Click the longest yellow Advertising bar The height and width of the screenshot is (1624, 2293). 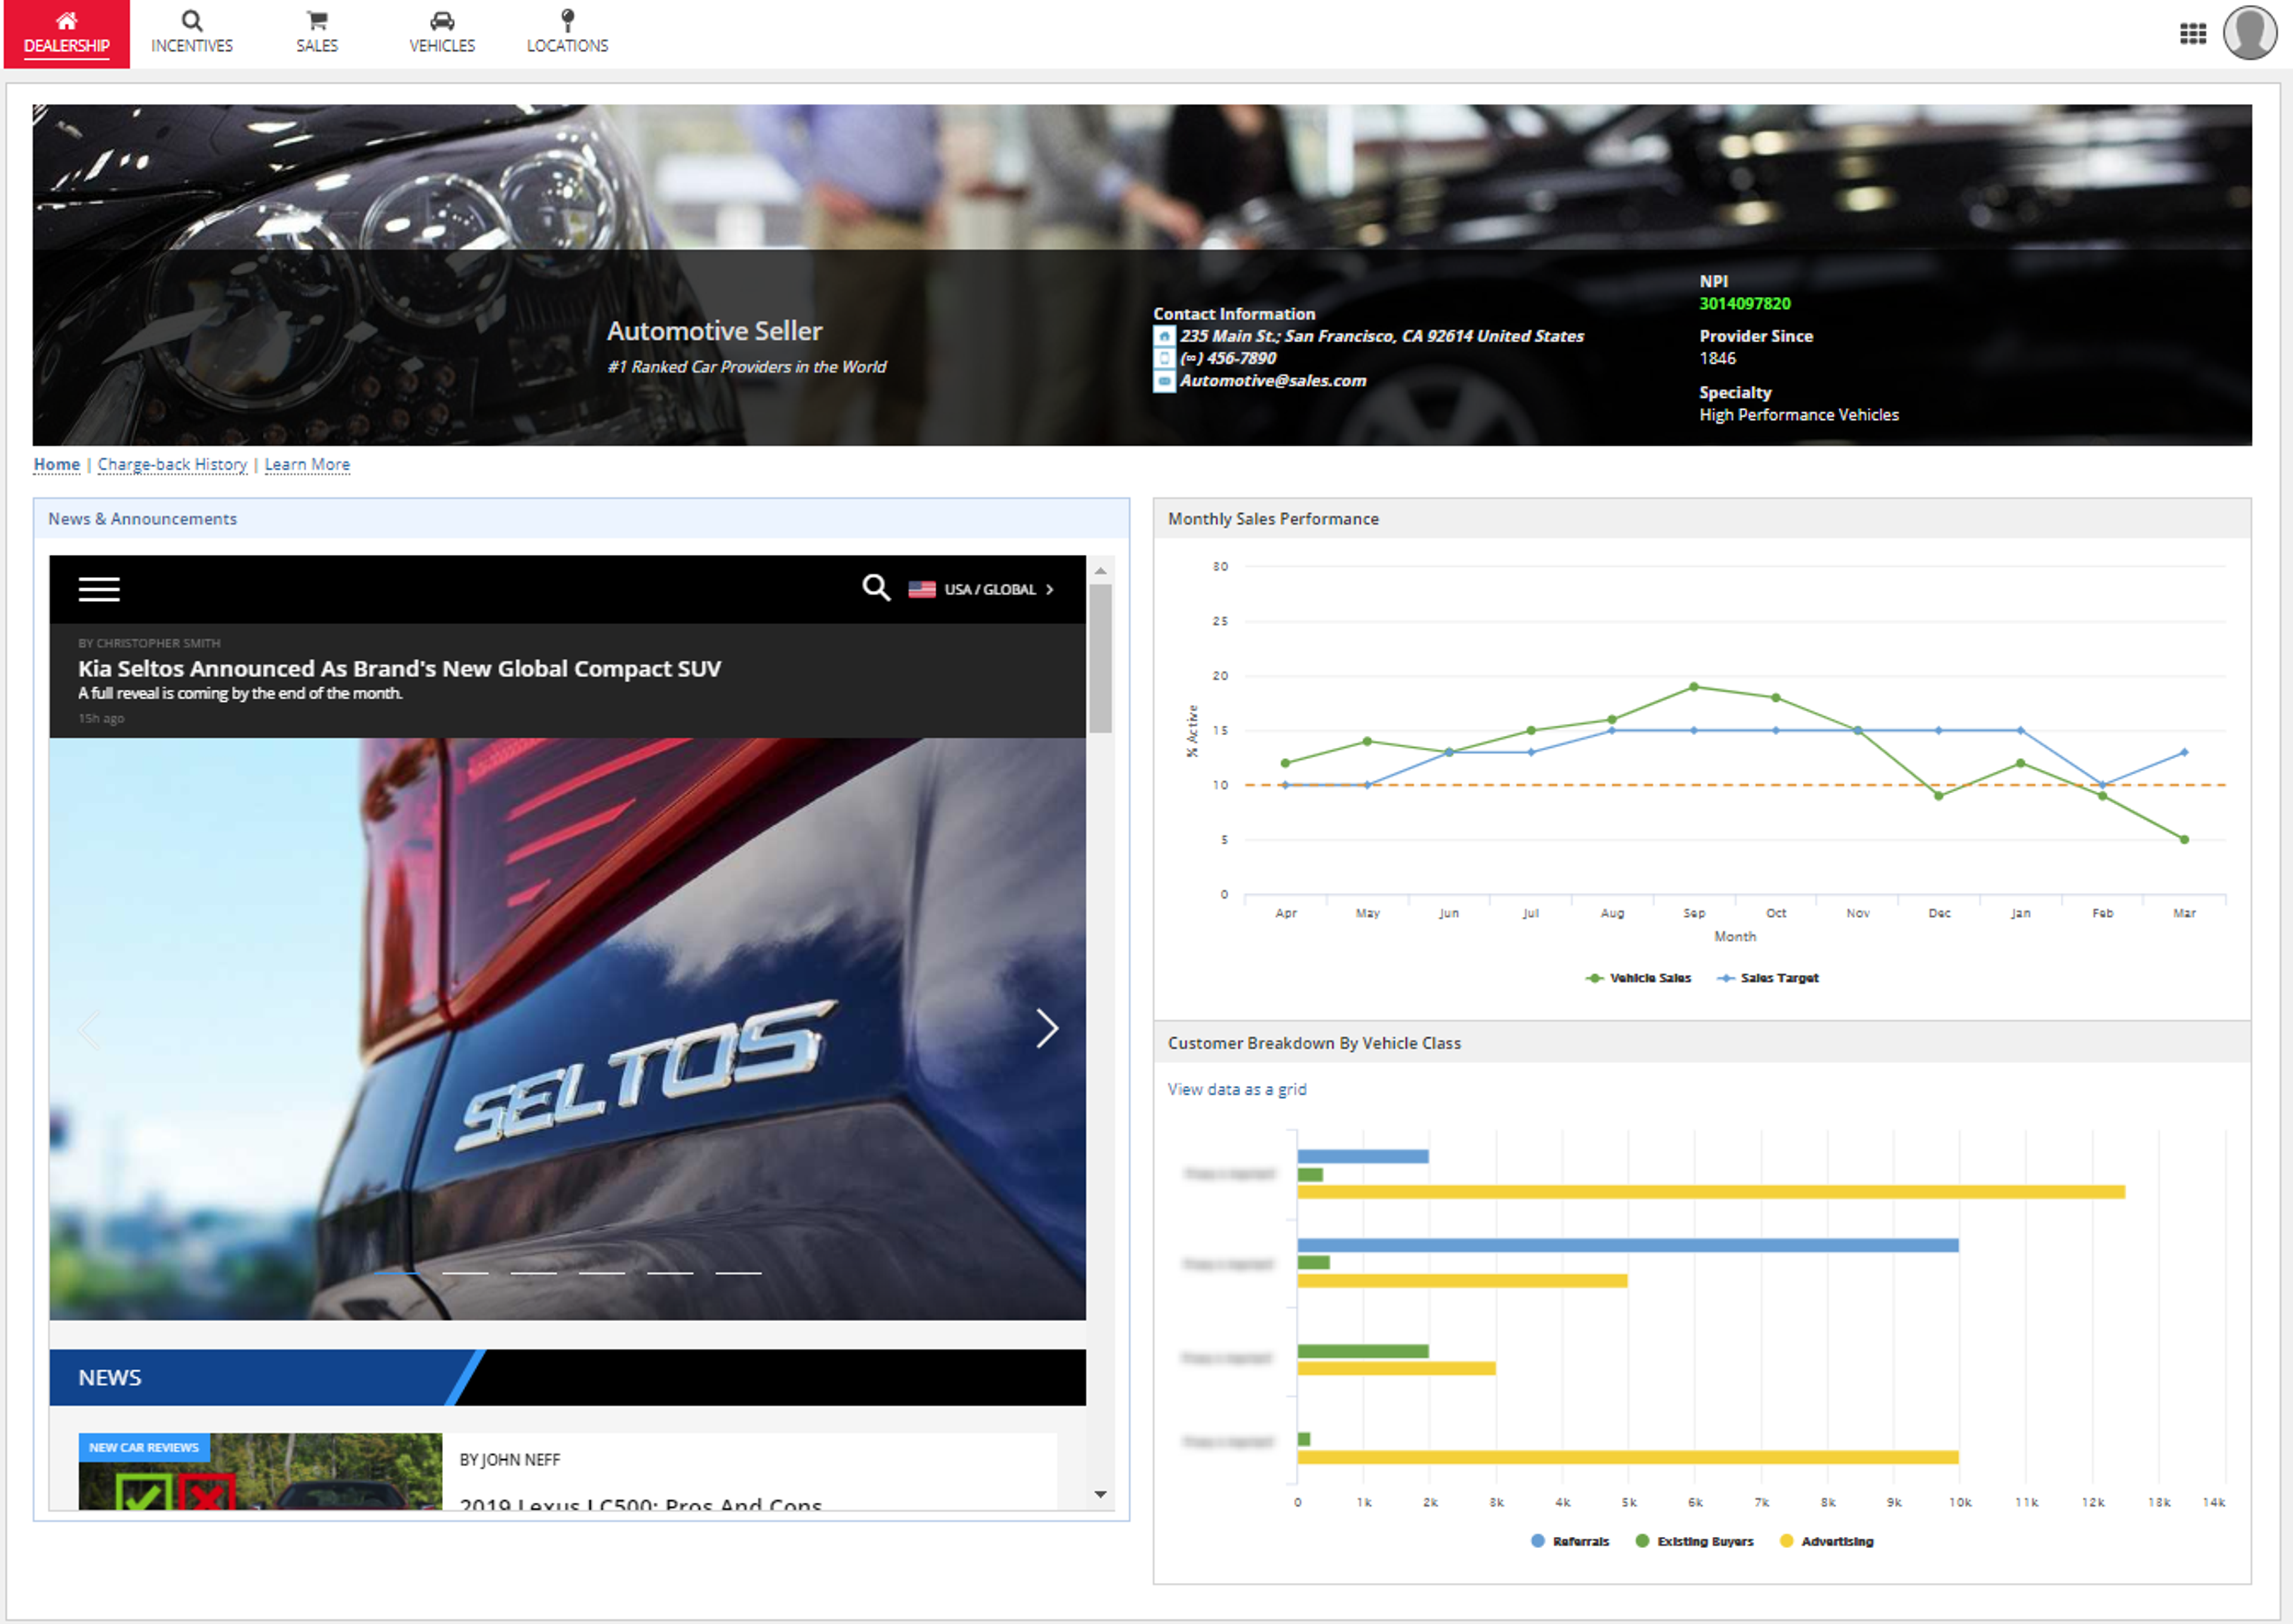pos(1711,1192)
